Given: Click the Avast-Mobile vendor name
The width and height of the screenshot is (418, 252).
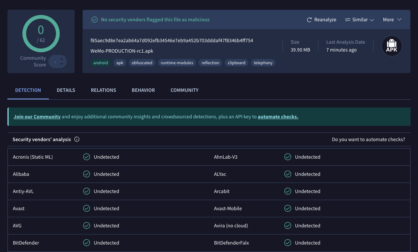Looking at the screenshot, I should [x=228, y=209].
